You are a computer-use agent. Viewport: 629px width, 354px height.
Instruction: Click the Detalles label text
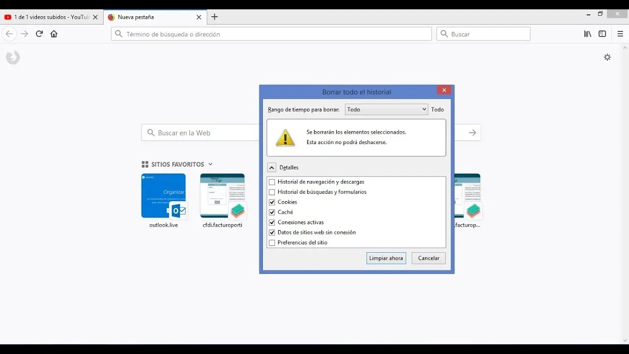[x=289, y=168]
